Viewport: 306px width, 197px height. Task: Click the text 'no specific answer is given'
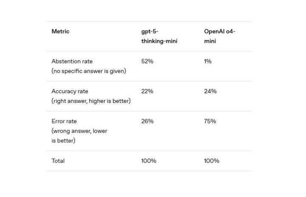point(89,71)
